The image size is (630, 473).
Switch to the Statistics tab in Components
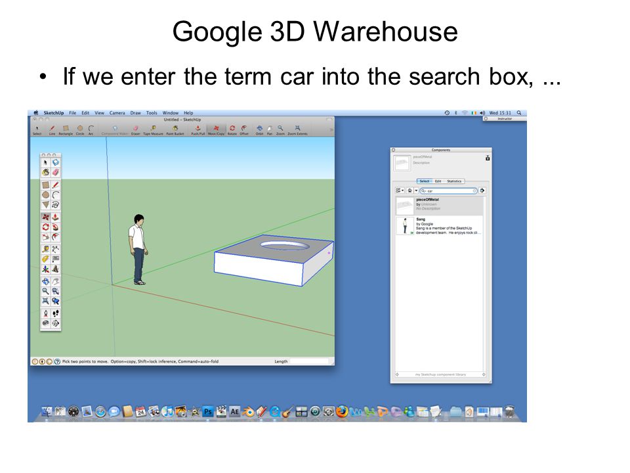click(x=454, y=181)
